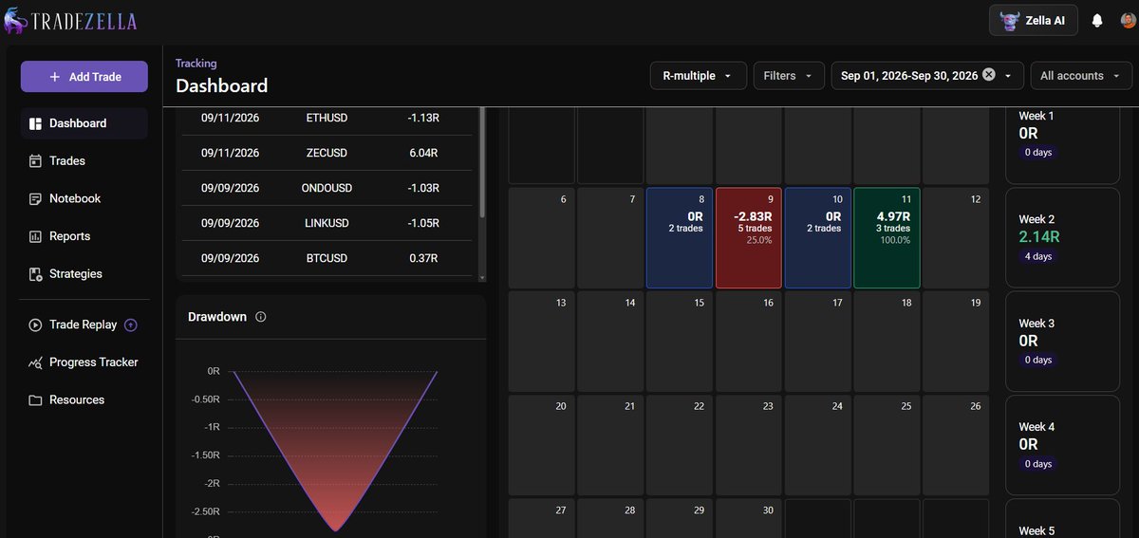Click the trades list scrollbar
The width and height of the screenshot is (1139, 538).
click(x=482, y=161)
